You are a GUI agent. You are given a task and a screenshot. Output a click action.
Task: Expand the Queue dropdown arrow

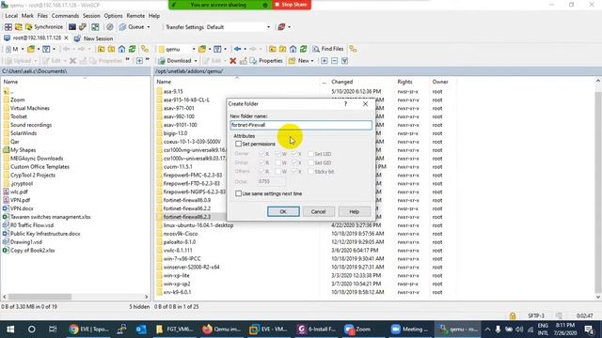(x=149, y=27)
